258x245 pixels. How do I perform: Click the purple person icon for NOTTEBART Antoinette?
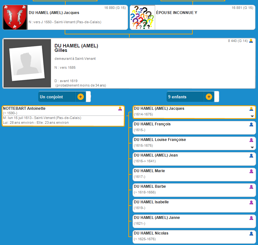tap(120, 108)
